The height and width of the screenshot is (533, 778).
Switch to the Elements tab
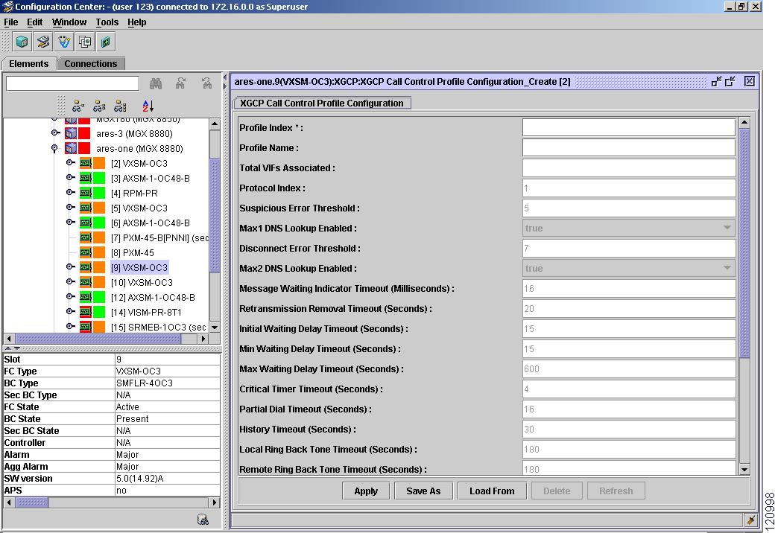point(29,64)
